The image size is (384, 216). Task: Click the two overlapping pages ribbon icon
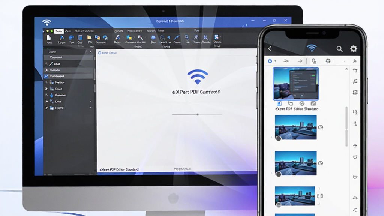tap(97, 37)
